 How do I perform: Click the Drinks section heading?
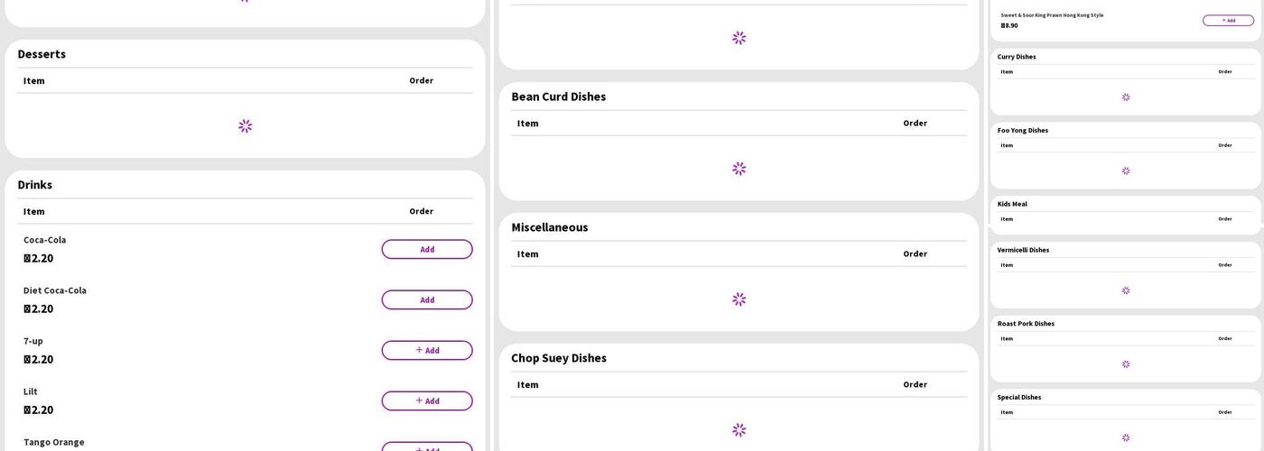click(35, 185)
